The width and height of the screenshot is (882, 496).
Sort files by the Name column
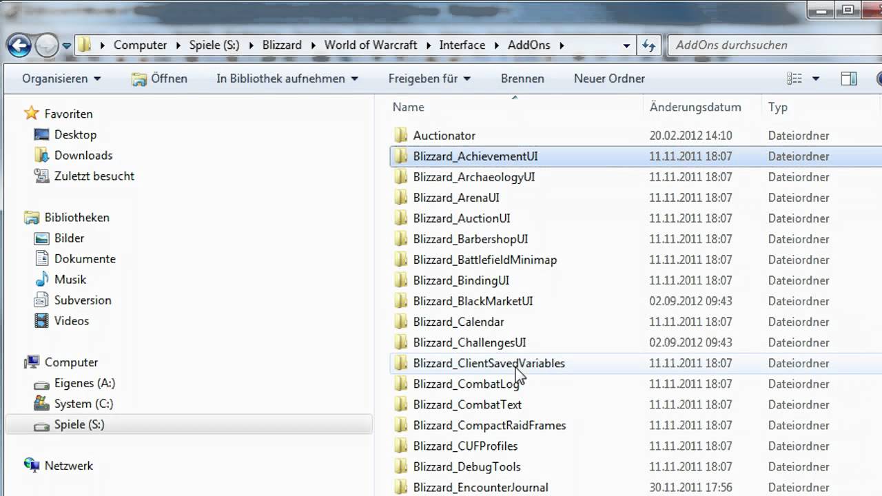tap(409, 107)
